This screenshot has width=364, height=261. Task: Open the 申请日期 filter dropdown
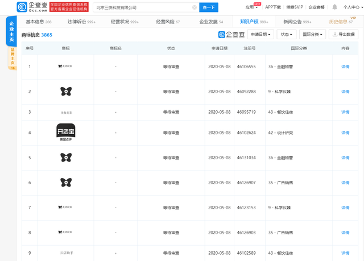tap(260, 34)
